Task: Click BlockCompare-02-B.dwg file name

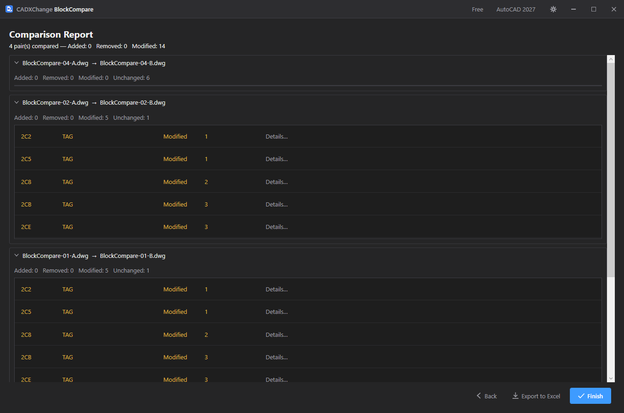Action: pos(133,102)
